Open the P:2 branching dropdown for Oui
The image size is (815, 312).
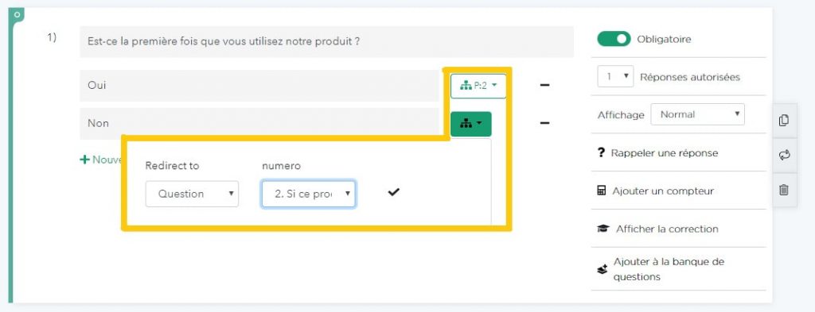point(478,86)
